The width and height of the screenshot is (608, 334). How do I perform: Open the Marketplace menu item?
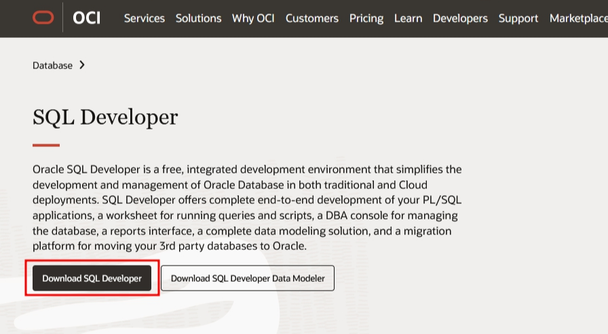579,18
